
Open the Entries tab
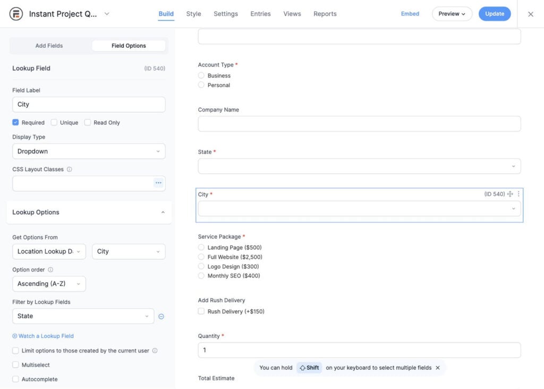pos(260,14)
